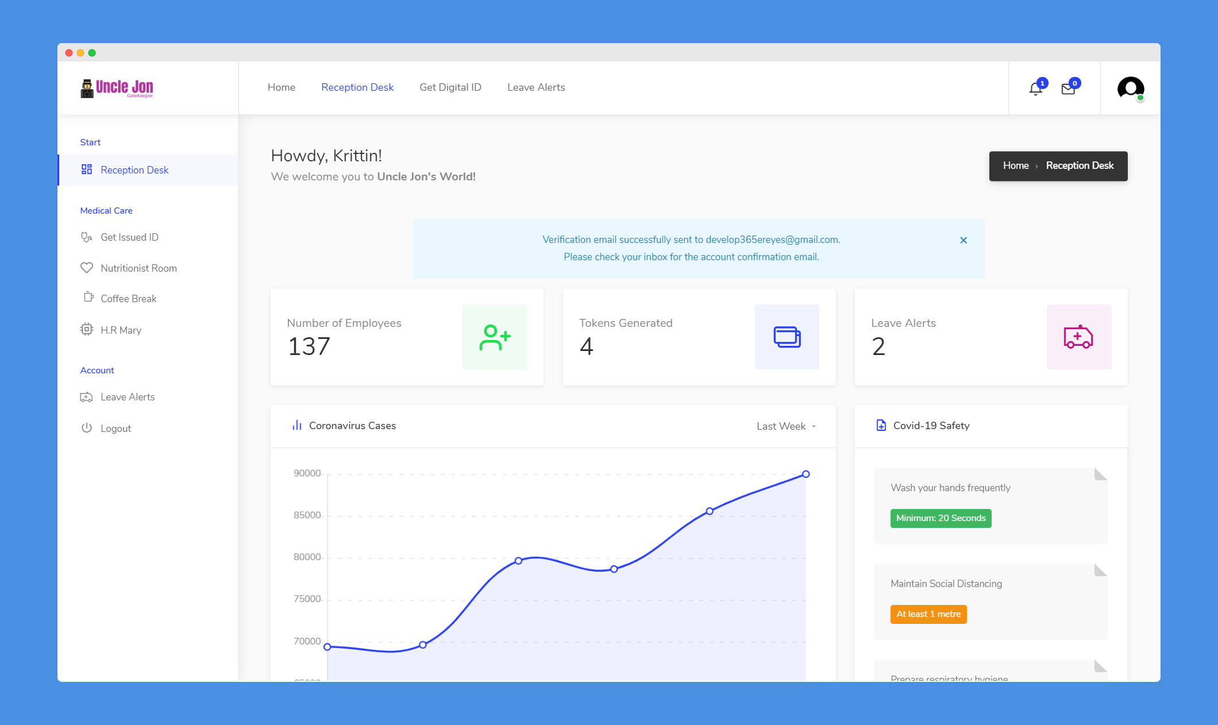Open Coffee Break sidebar item
This screenshot has width=1218, height=725.
point(128,299)
